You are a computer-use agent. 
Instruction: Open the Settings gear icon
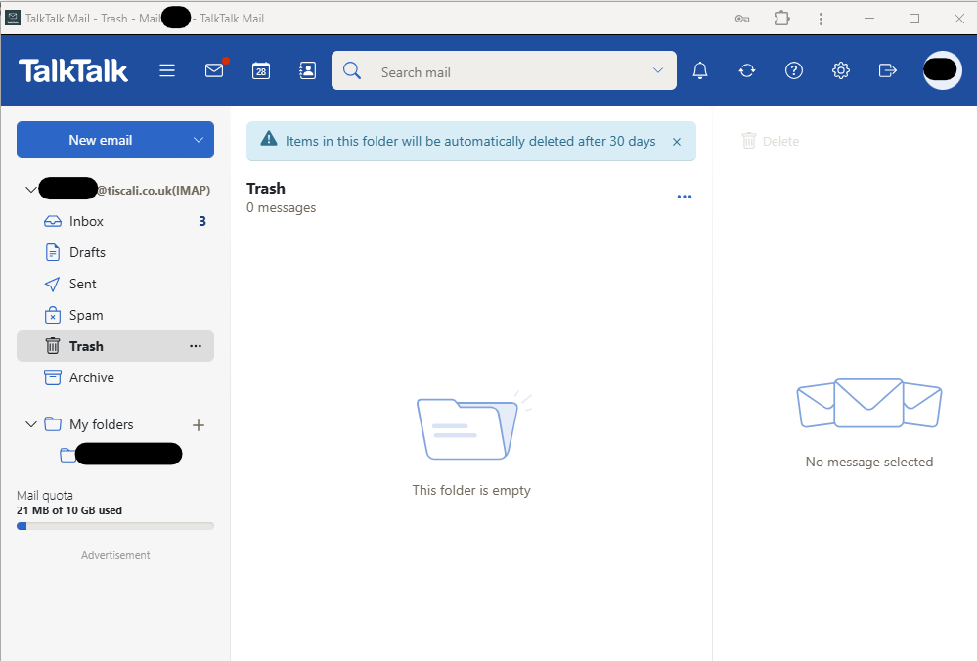[841, 70]
